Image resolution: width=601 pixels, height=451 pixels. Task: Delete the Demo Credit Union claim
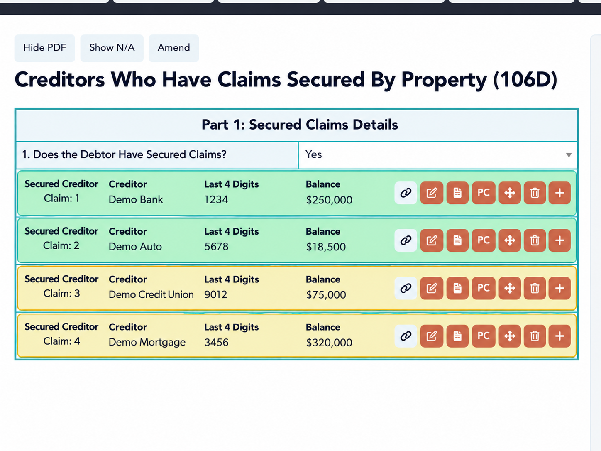pyautogui.click(x=535, y=288)
